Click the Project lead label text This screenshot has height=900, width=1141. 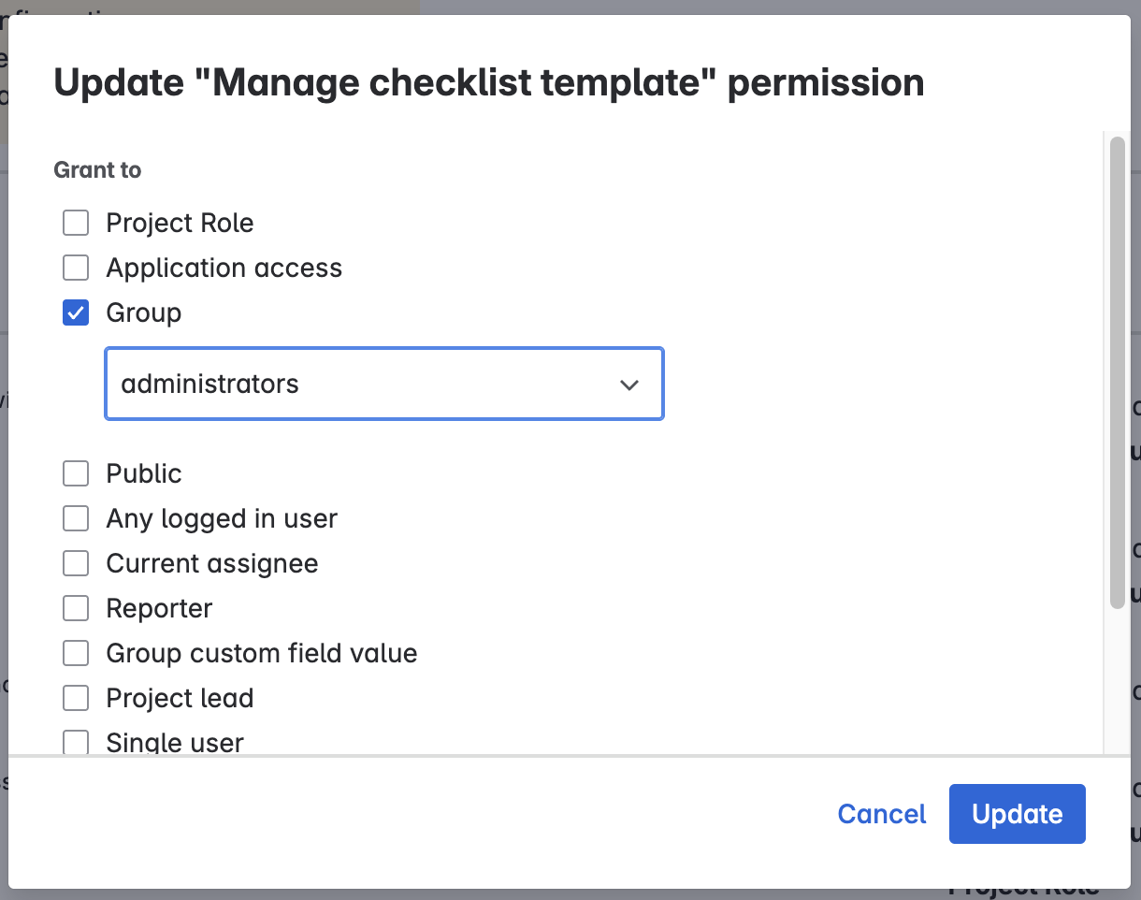coord(180,698)
